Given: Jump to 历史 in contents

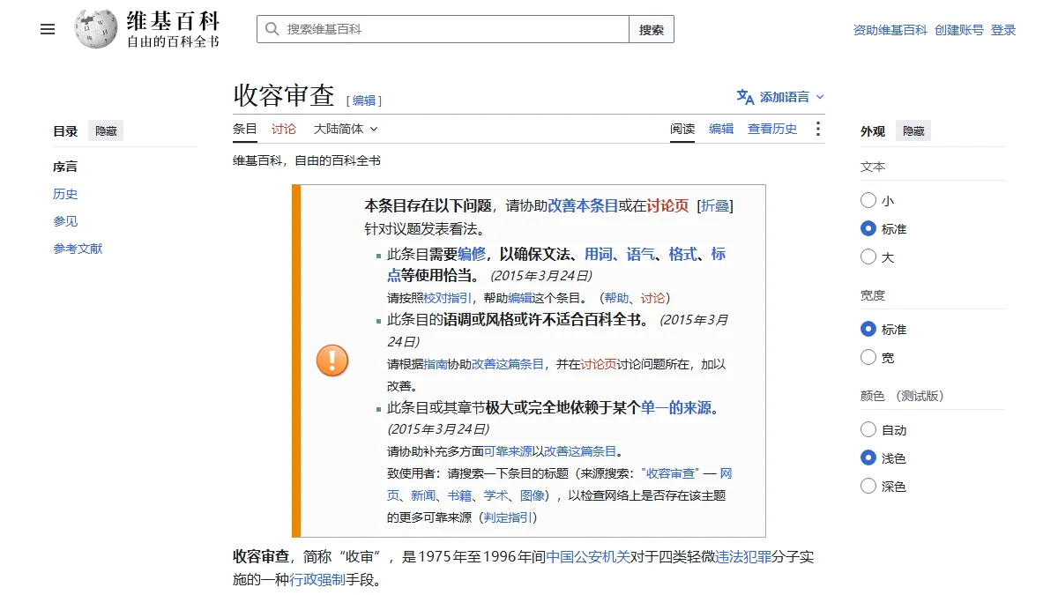Looking at the screenshot, I should coord(65,194).
